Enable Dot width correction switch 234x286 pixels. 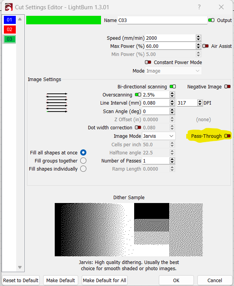tap(138, 127)
